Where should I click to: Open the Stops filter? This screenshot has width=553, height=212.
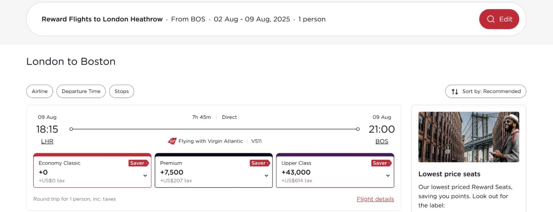coord(122,91)
